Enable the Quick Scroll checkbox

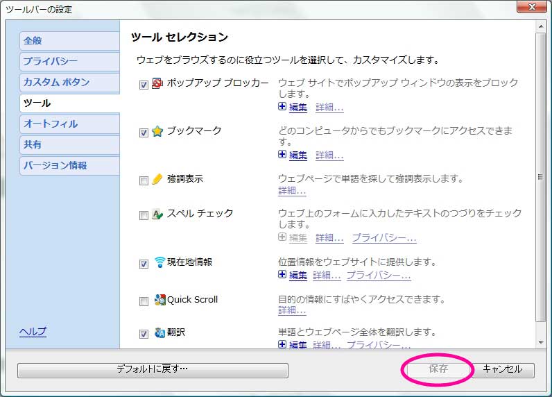tap(144, 302)
